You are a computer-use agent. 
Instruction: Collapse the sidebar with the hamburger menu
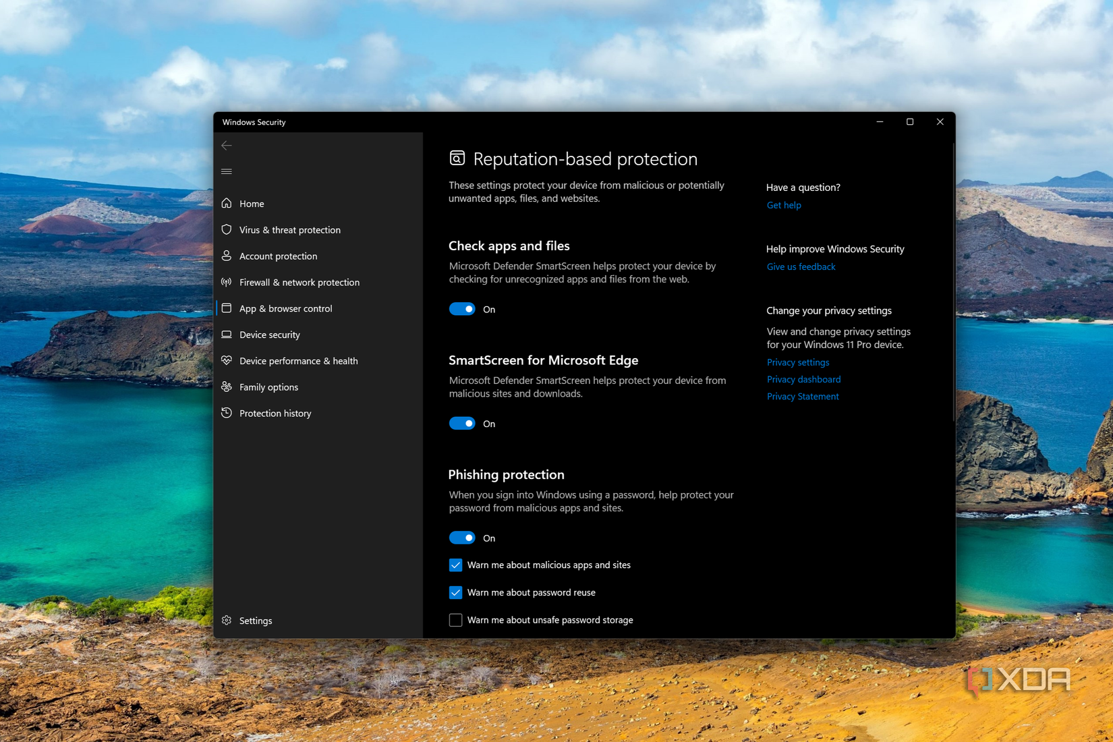(x=227, y=171)
